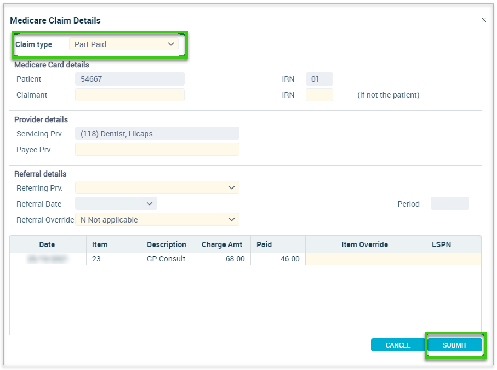
Task: Click the Patient card number field
Action: click(130, 79)
